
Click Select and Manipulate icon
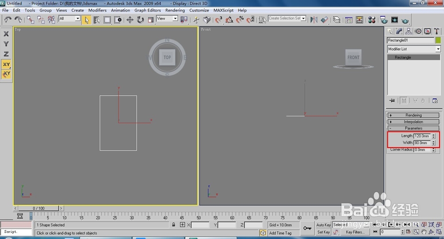pyautogui.click(x=196, y=20)
